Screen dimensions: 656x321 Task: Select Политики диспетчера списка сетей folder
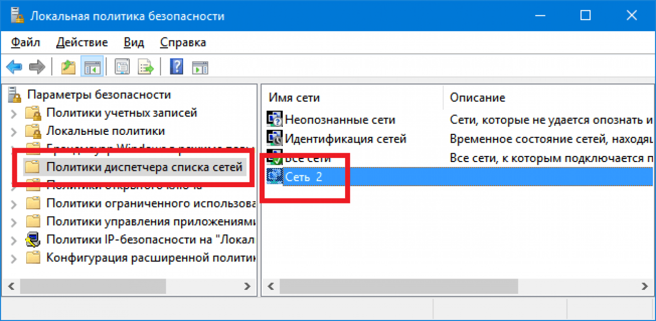[x=144, y=167]
